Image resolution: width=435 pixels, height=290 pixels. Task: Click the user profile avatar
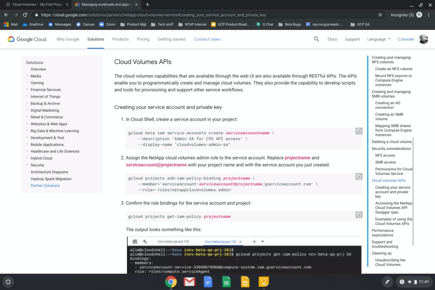click(x=423, y=39)
